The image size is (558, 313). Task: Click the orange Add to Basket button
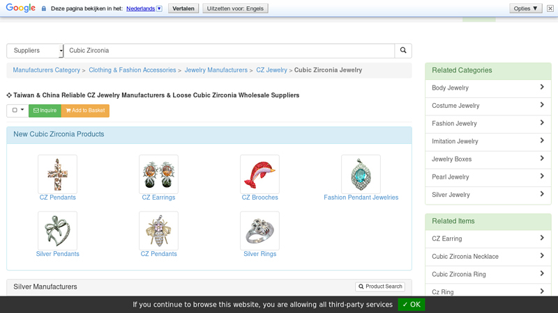(x=85, y=111)
